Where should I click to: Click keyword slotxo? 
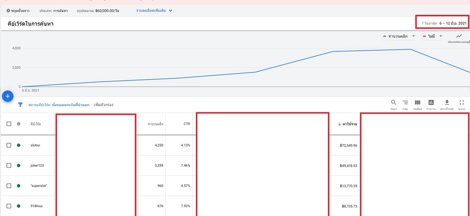(x=35, y=146)
